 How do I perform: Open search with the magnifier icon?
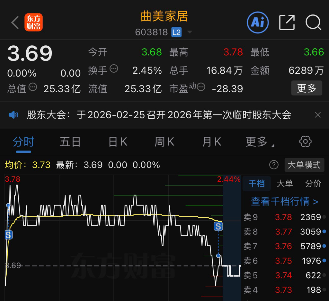314,22
